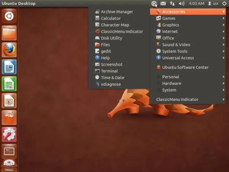Open Terminal from the submenu

119,71
